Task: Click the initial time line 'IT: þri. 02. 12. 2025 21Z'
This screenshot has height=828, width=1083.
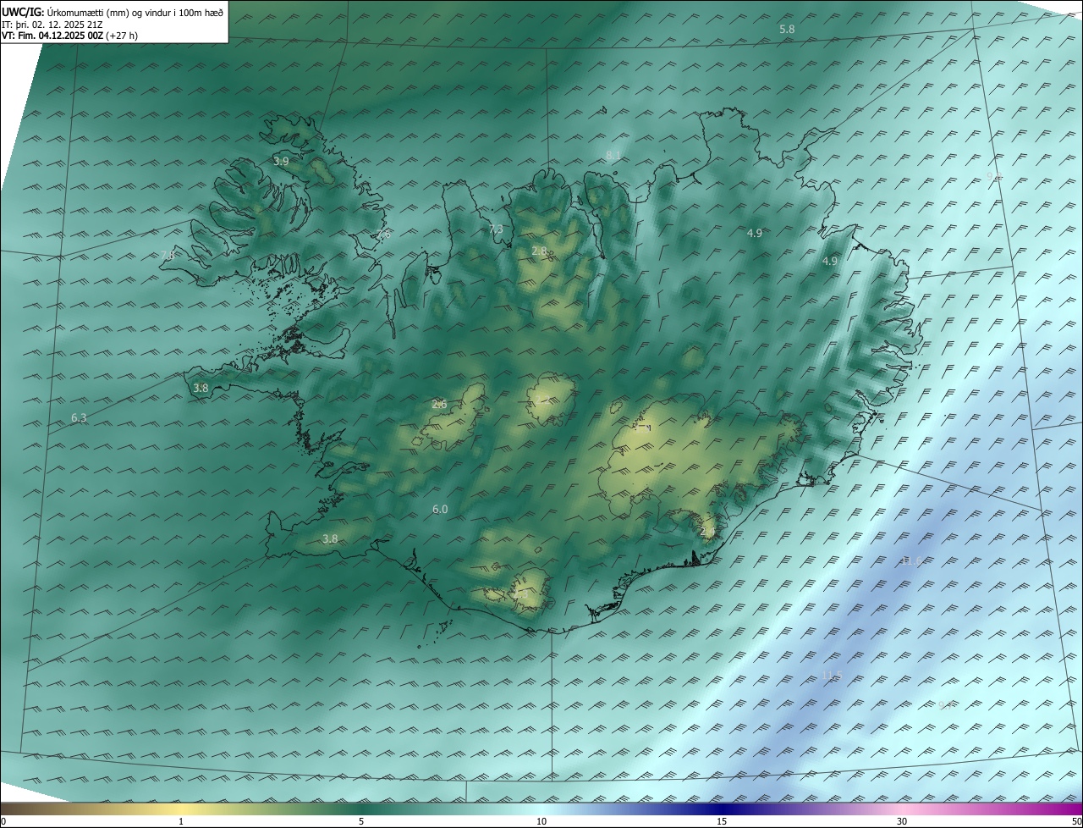Action: pos(52,25)
